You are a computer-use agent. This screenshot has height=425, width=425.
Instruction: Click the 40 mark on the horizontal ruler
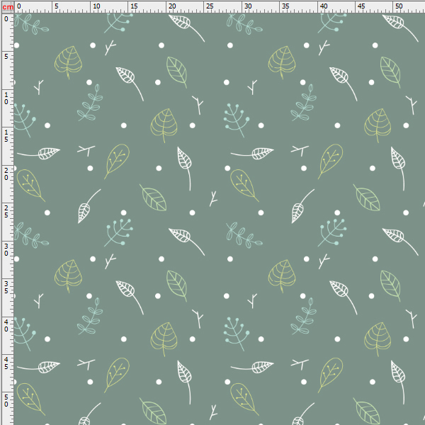[324, 6]
